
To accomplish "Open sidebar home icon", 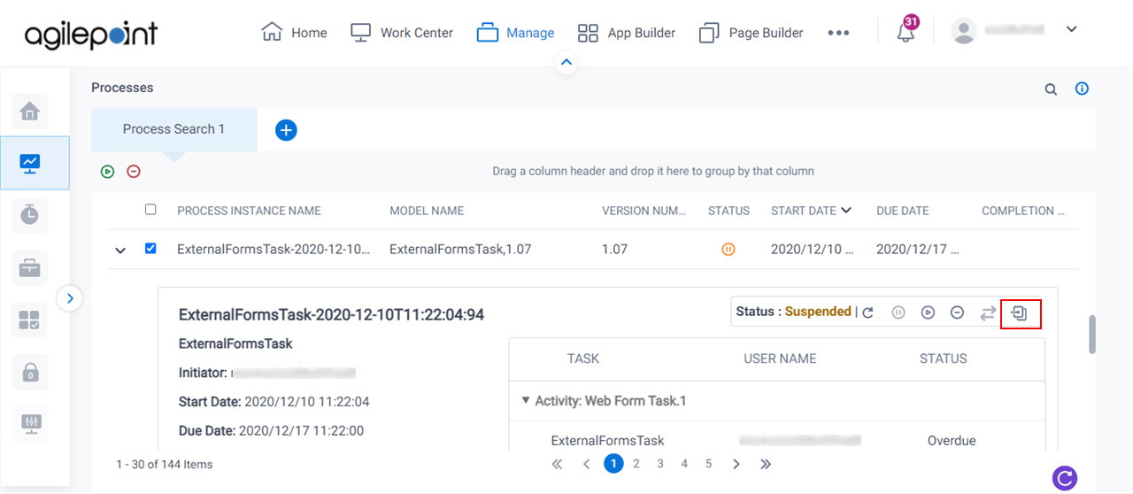I will pos(30,112).
